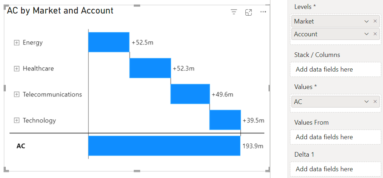The width and height of the screenshot is (383, 178).
Task: Click the AC total bar
Action: pos(164,146)
